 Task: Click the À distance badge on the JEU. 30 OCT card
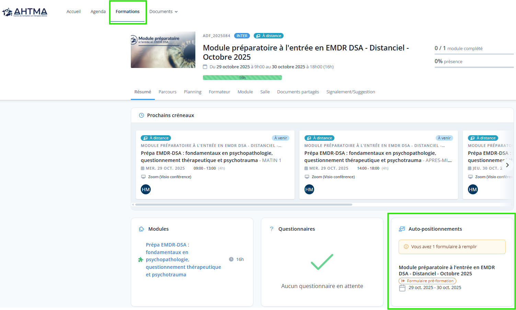483,138
